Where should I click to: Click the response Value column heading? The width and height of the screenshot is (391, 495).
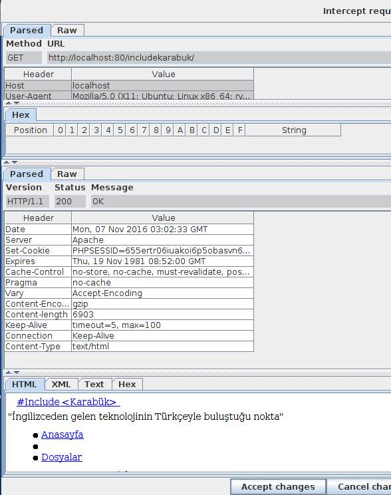[x=163, y=218]
